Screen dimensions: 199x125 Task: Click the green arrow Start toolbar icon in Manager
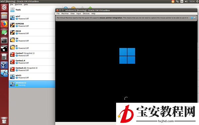tap(90, 8)
